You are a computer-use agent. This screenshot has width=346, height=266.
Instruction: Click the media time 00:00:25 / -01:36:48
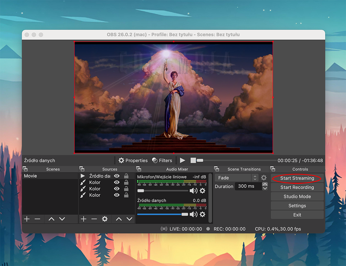[300, 161]
